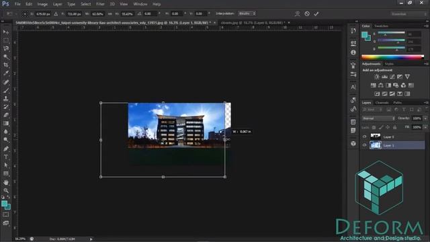Add a Levels adjustment
Image resolution: width=430 pixels, height=242 pixels.
pos(384,77)
